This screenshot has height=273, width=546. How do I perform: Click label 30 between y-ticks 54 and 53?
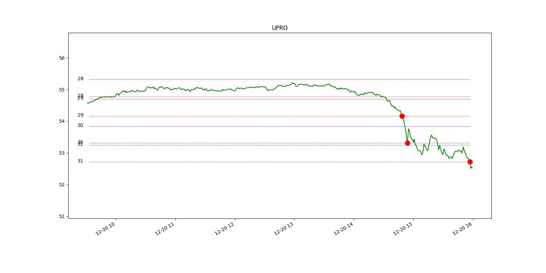pos(80,126)
